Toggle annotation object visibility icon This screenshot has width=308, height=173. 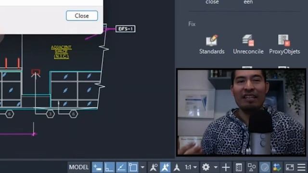154,167
